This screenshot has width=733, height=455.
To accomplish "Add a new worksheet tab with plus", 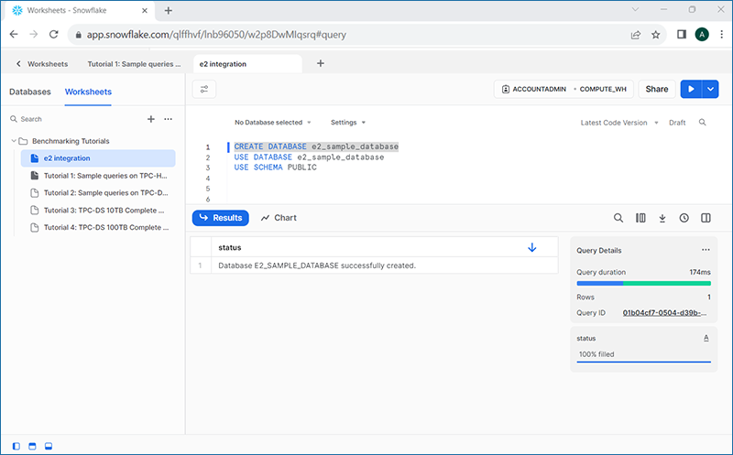I will pos(320,63).
